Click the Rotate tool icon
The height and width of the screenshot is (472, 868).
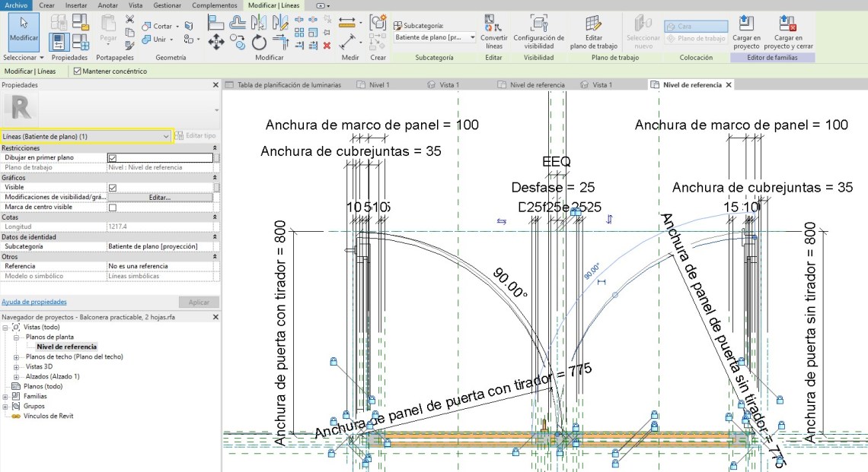coord(259,41)
